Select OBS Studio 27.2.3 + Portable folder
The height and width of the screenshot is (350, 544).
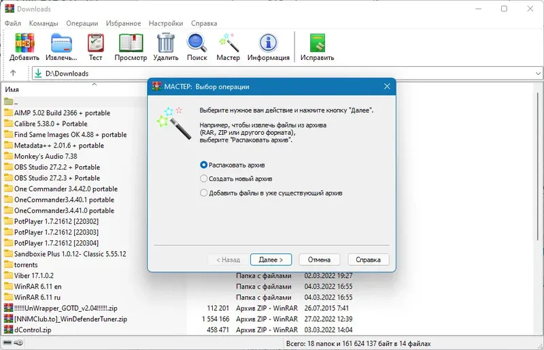[x=57, y=178]
